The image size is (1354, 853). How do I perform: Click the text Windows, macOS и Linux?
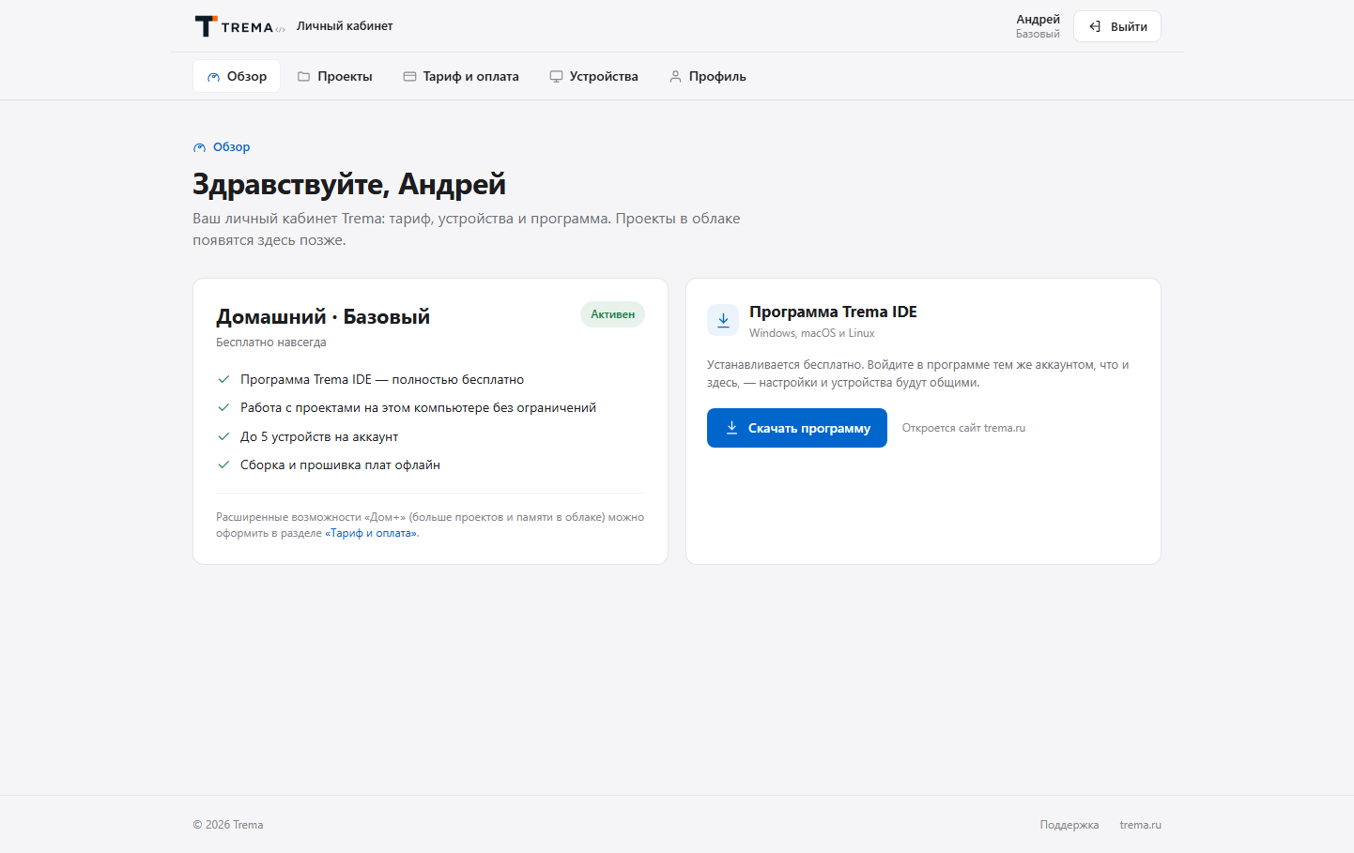812,333
